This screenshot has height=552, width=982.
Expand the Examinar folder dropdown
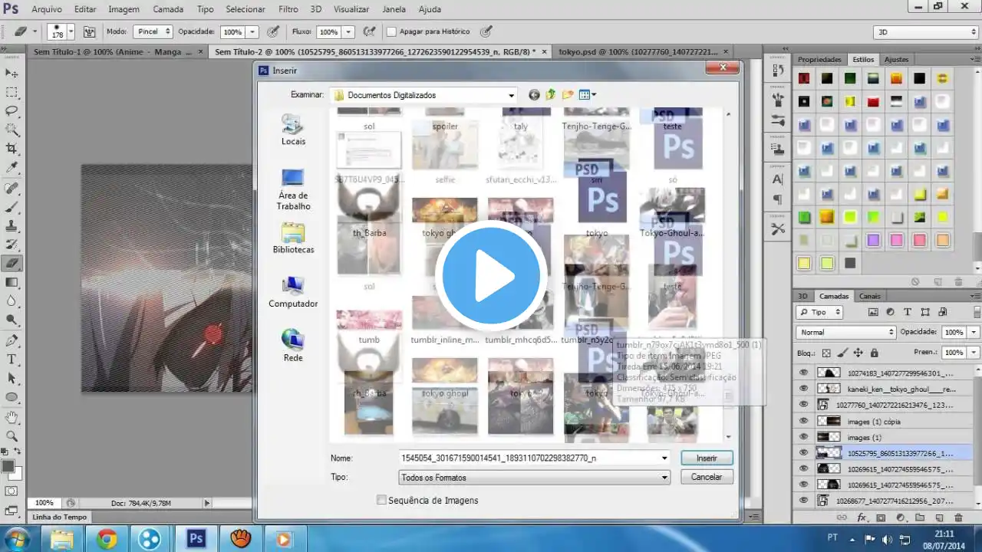(512, 95)
